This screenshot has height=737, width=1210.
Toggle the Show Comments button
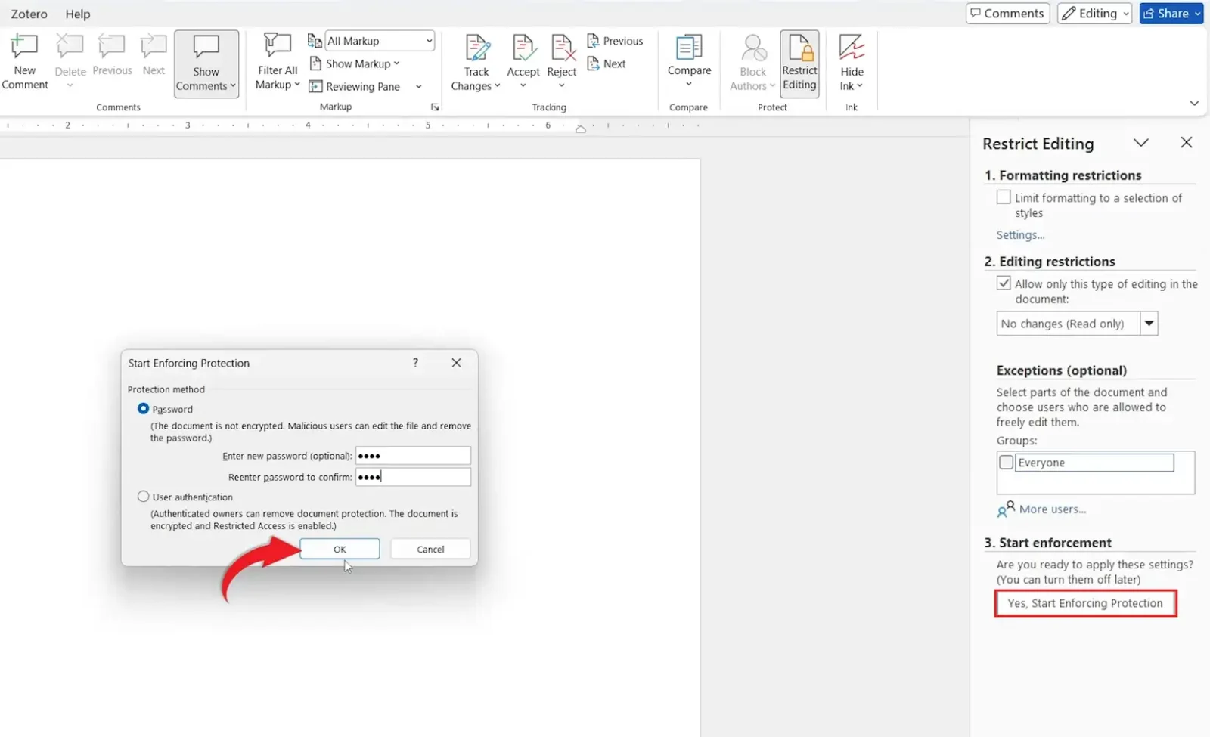[206, 63]
